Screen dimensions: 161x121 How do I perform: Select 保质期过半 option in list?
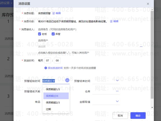56,96
